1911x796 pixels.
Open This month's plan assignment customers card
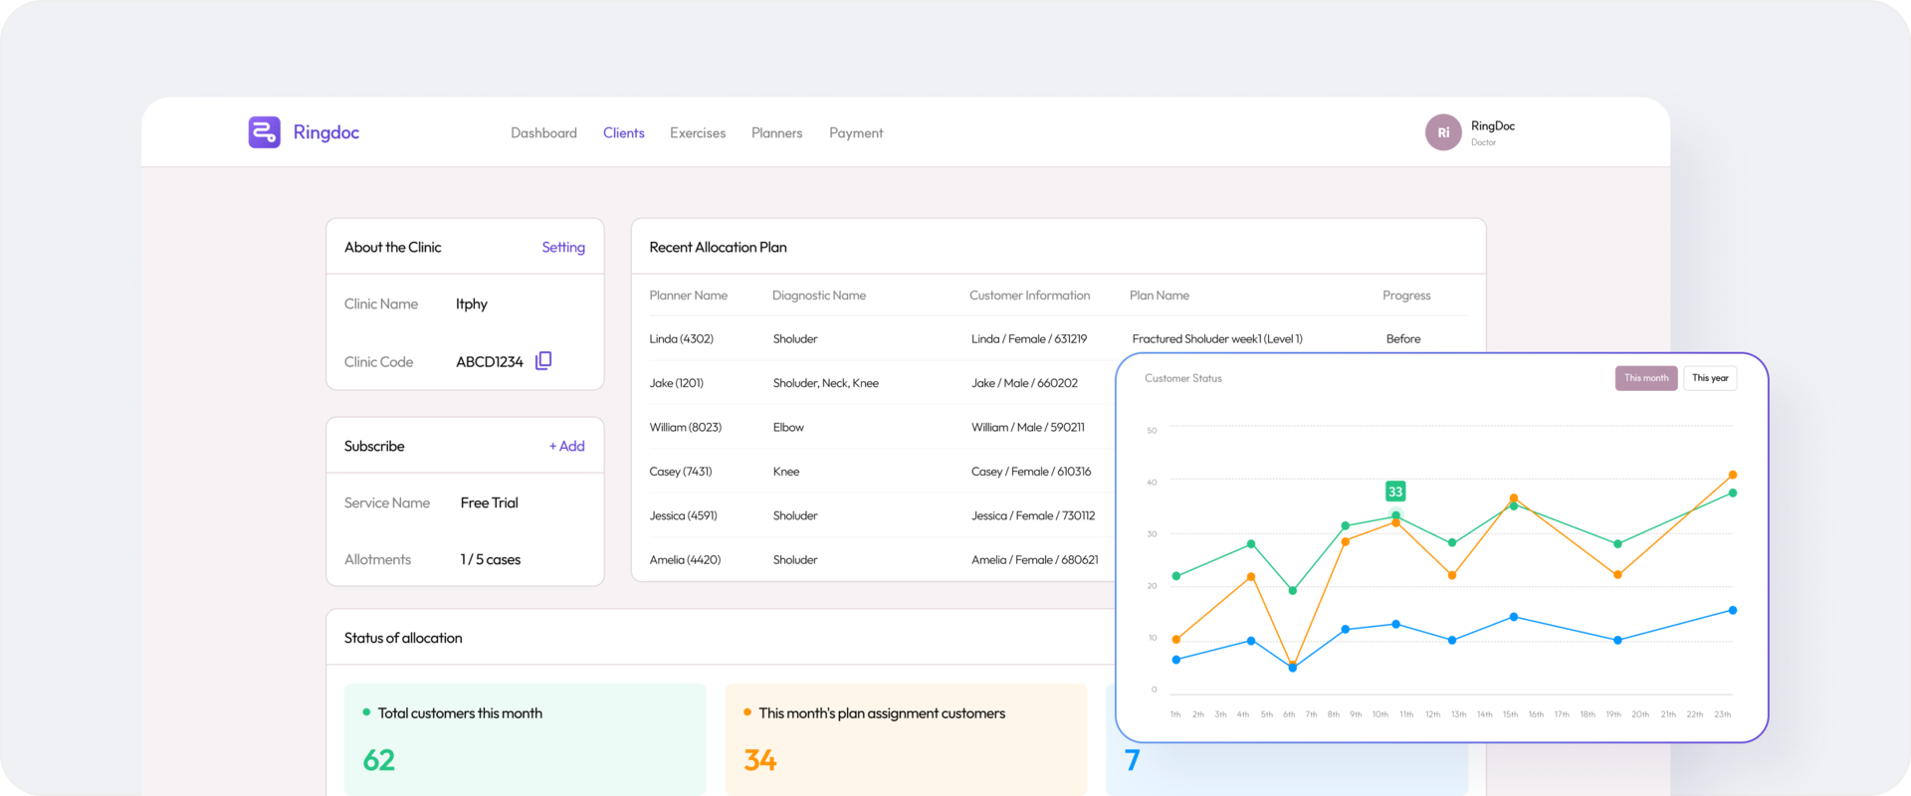(906, 739)
